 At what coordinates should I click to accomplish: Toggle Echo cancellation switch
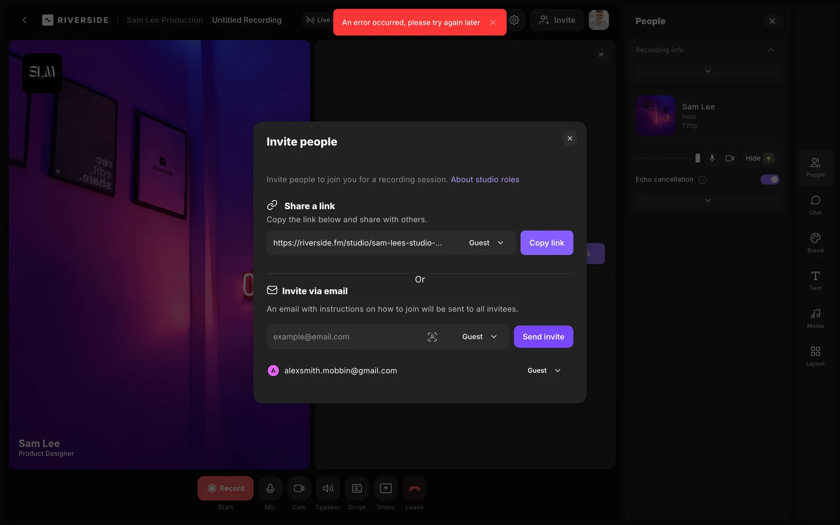770,179
